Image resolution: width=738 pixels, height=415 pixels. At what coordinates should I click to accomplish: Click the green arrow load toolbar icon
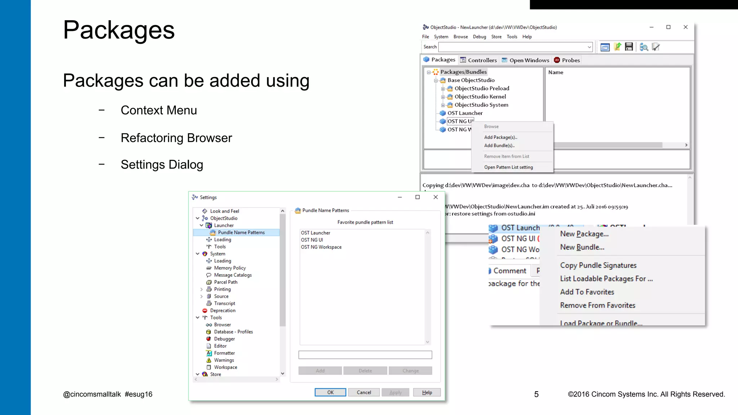click(x=617, y=47)
